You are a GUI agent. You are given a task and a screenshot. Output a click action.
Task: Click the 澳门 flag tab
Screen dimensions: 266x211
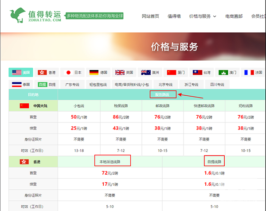228,72
